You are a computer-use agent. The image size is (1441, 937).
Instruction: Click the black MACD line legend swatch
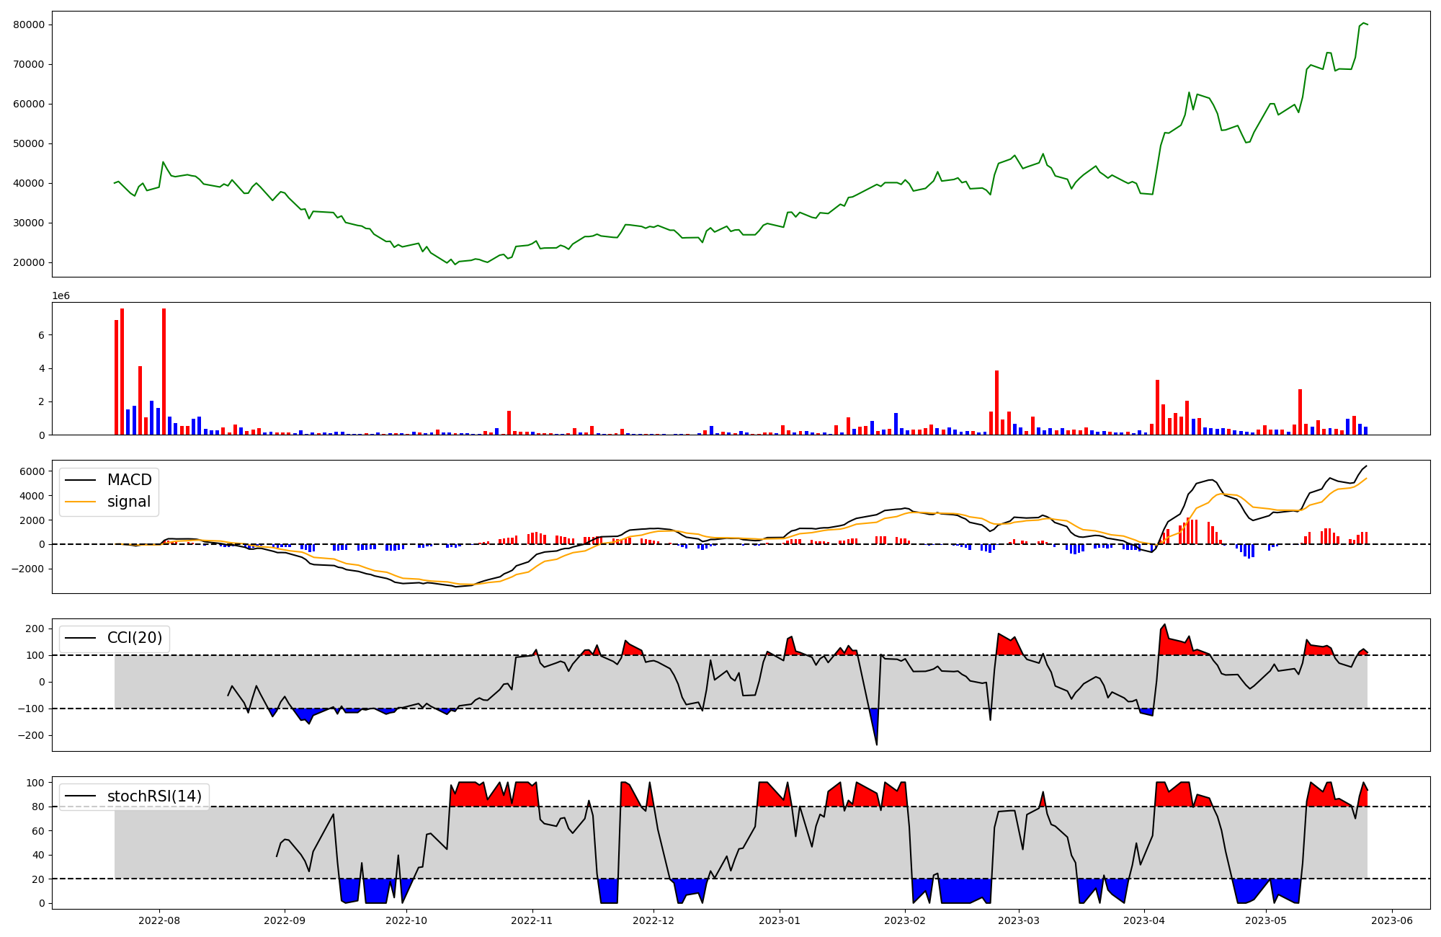(x=80, y=480)
